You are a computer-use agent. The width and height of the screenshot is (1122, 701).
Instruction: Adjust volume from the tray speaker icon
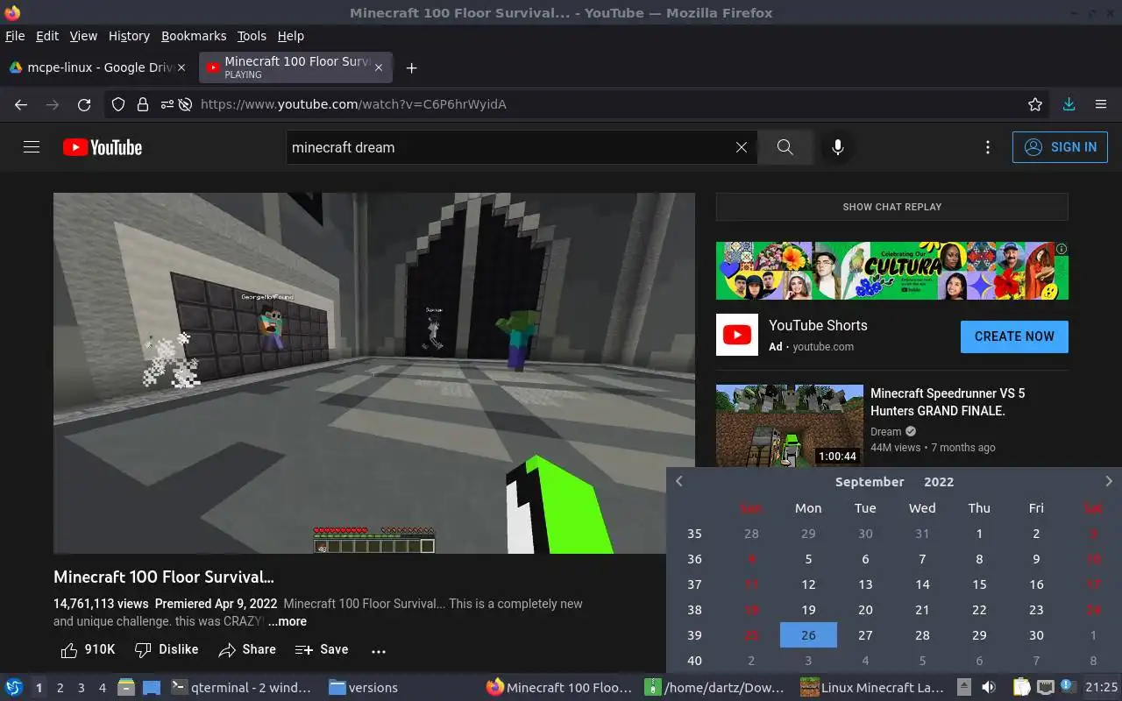989,687
